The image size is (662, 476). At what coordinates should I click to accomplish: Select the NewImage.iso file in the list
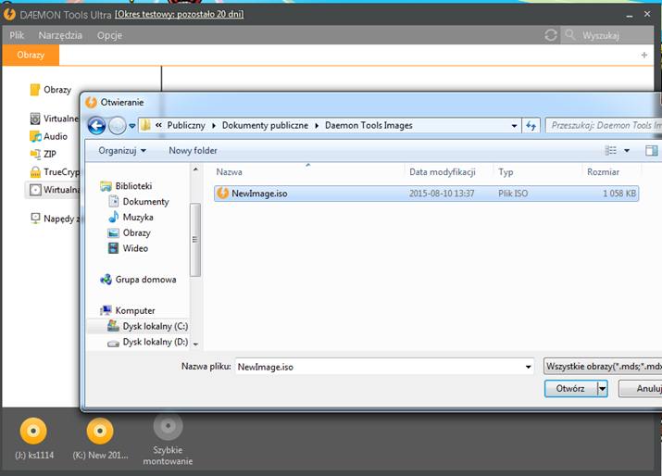[426, 194]
